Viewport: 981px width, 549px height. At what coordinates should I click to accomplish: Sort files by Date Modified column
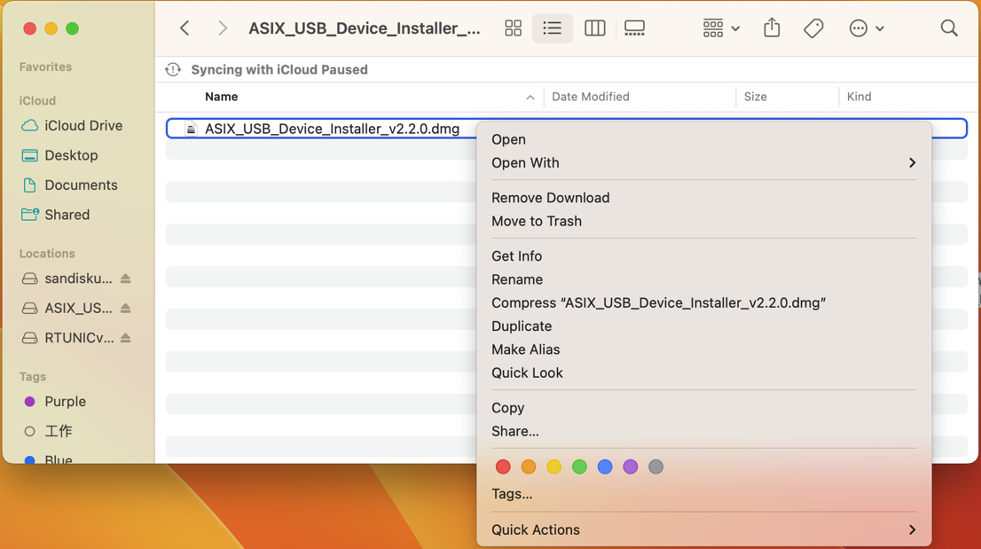pos(591,97)
